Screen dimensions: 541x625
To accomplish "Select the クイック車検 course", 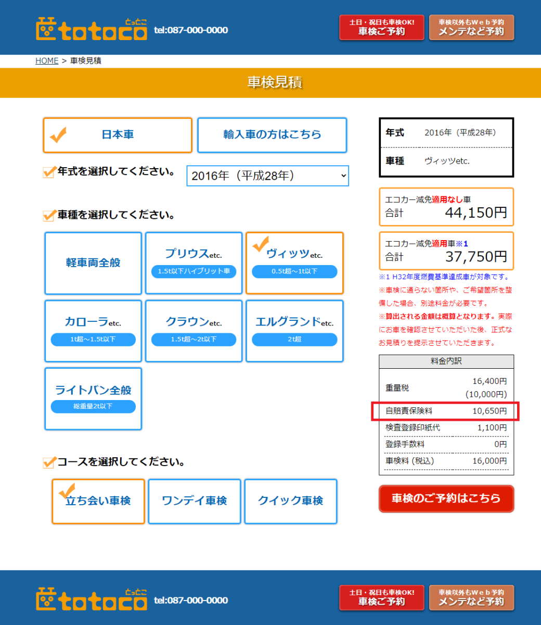I will (291, 501).
